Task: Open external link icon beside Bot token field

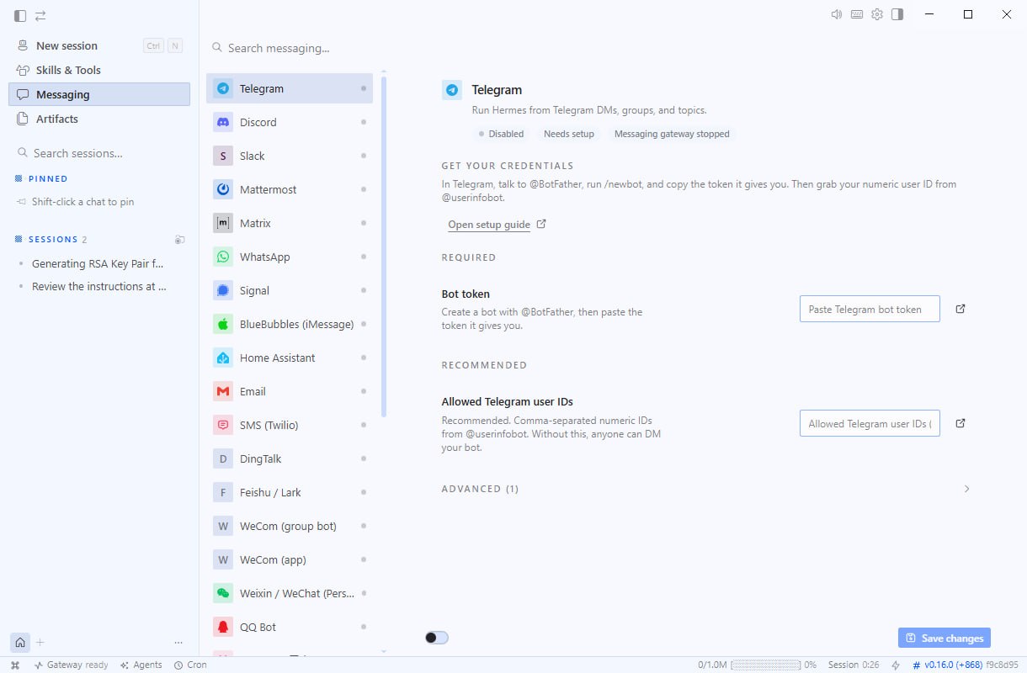Action: (x=960, y=309)
